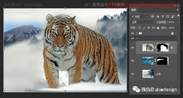This screenshot has height=98, width=183.
Task: Hide the blue lake image layer
Action: pyautogui.click(x=132, y=61)
